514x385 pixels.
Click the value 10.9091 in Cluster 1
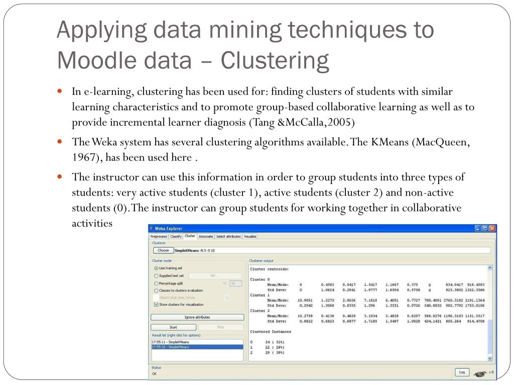click(305, 301)
